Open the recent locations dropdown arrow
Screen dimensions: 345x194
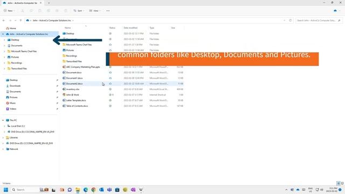(16, 20)
